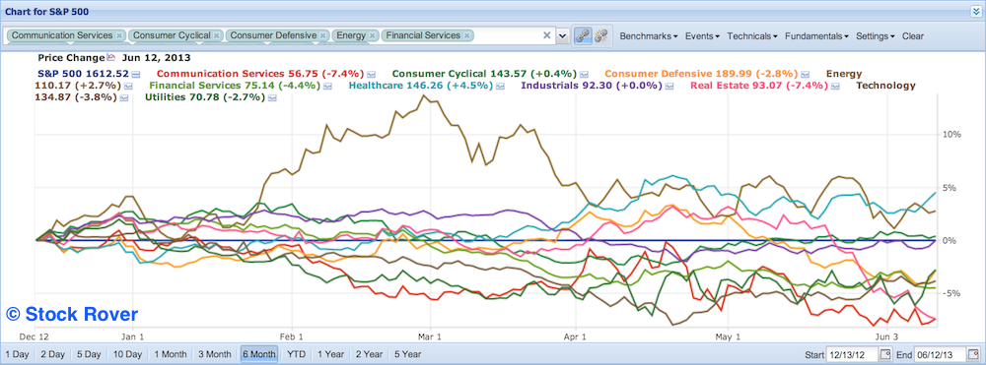Open the Settings dropdown menu
The width and height of the screenshot is (986, 365).
[876, 36]
